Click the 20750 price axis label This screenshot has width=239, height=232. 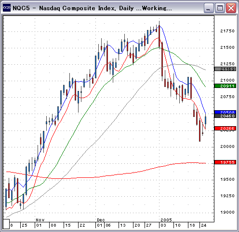(227, 97)
